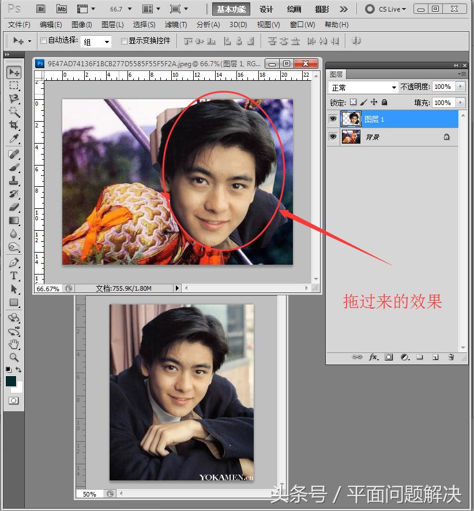The image size is (474, 511).
Task: Hide 图层 1 using its eye icon
Action: [333, 119]
